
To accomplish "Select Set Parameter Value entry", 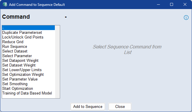I will point(28,79).
